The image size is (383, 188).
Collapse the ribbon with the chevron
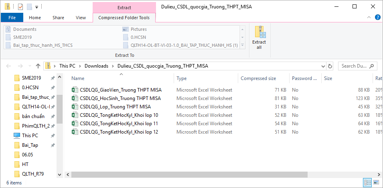pos(369,17)
